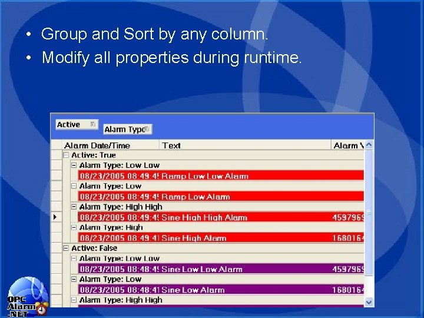Screen dimensions: 424x318
Task: Click top-left grid corner selector cell
Action: [57, 145]
